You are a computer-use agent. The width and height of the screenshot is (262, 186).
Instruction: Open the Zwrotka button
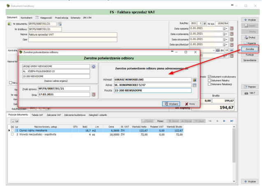click(x=250, y=49)
